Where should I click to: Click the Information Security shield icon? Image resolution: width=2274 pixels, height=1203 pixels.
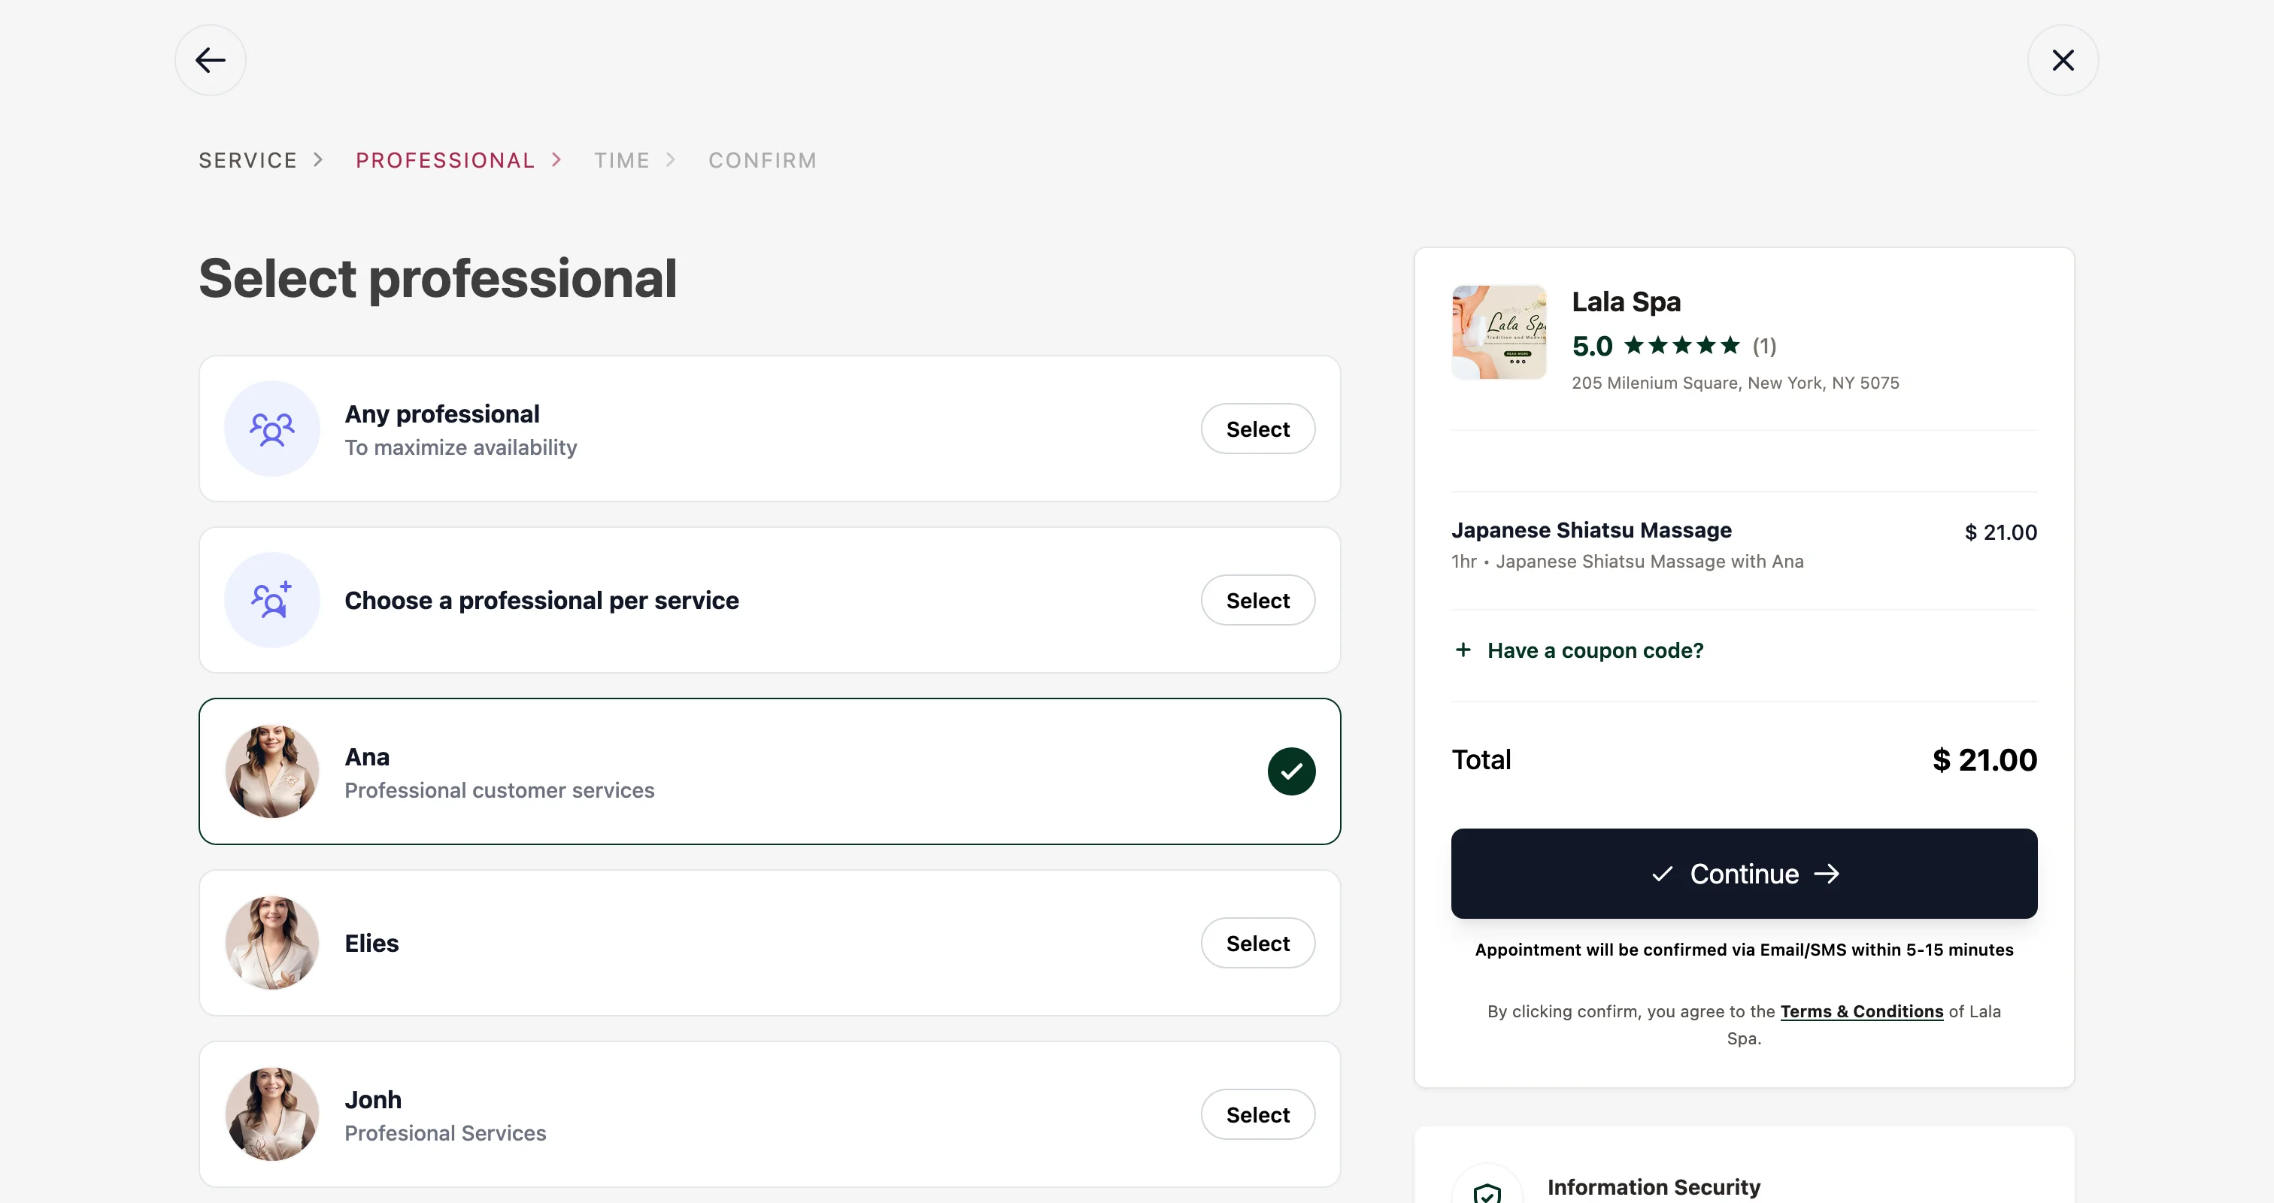pyautogui.click(x=1487, y=1193)
